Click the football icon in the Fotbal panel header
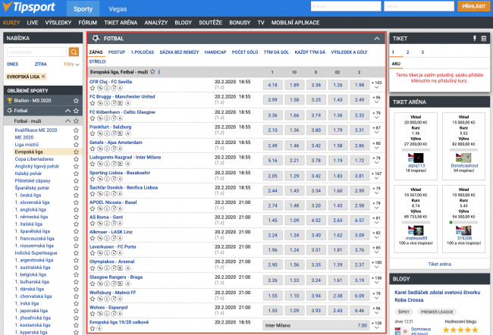493x335 pixels. tap(96, 38)
